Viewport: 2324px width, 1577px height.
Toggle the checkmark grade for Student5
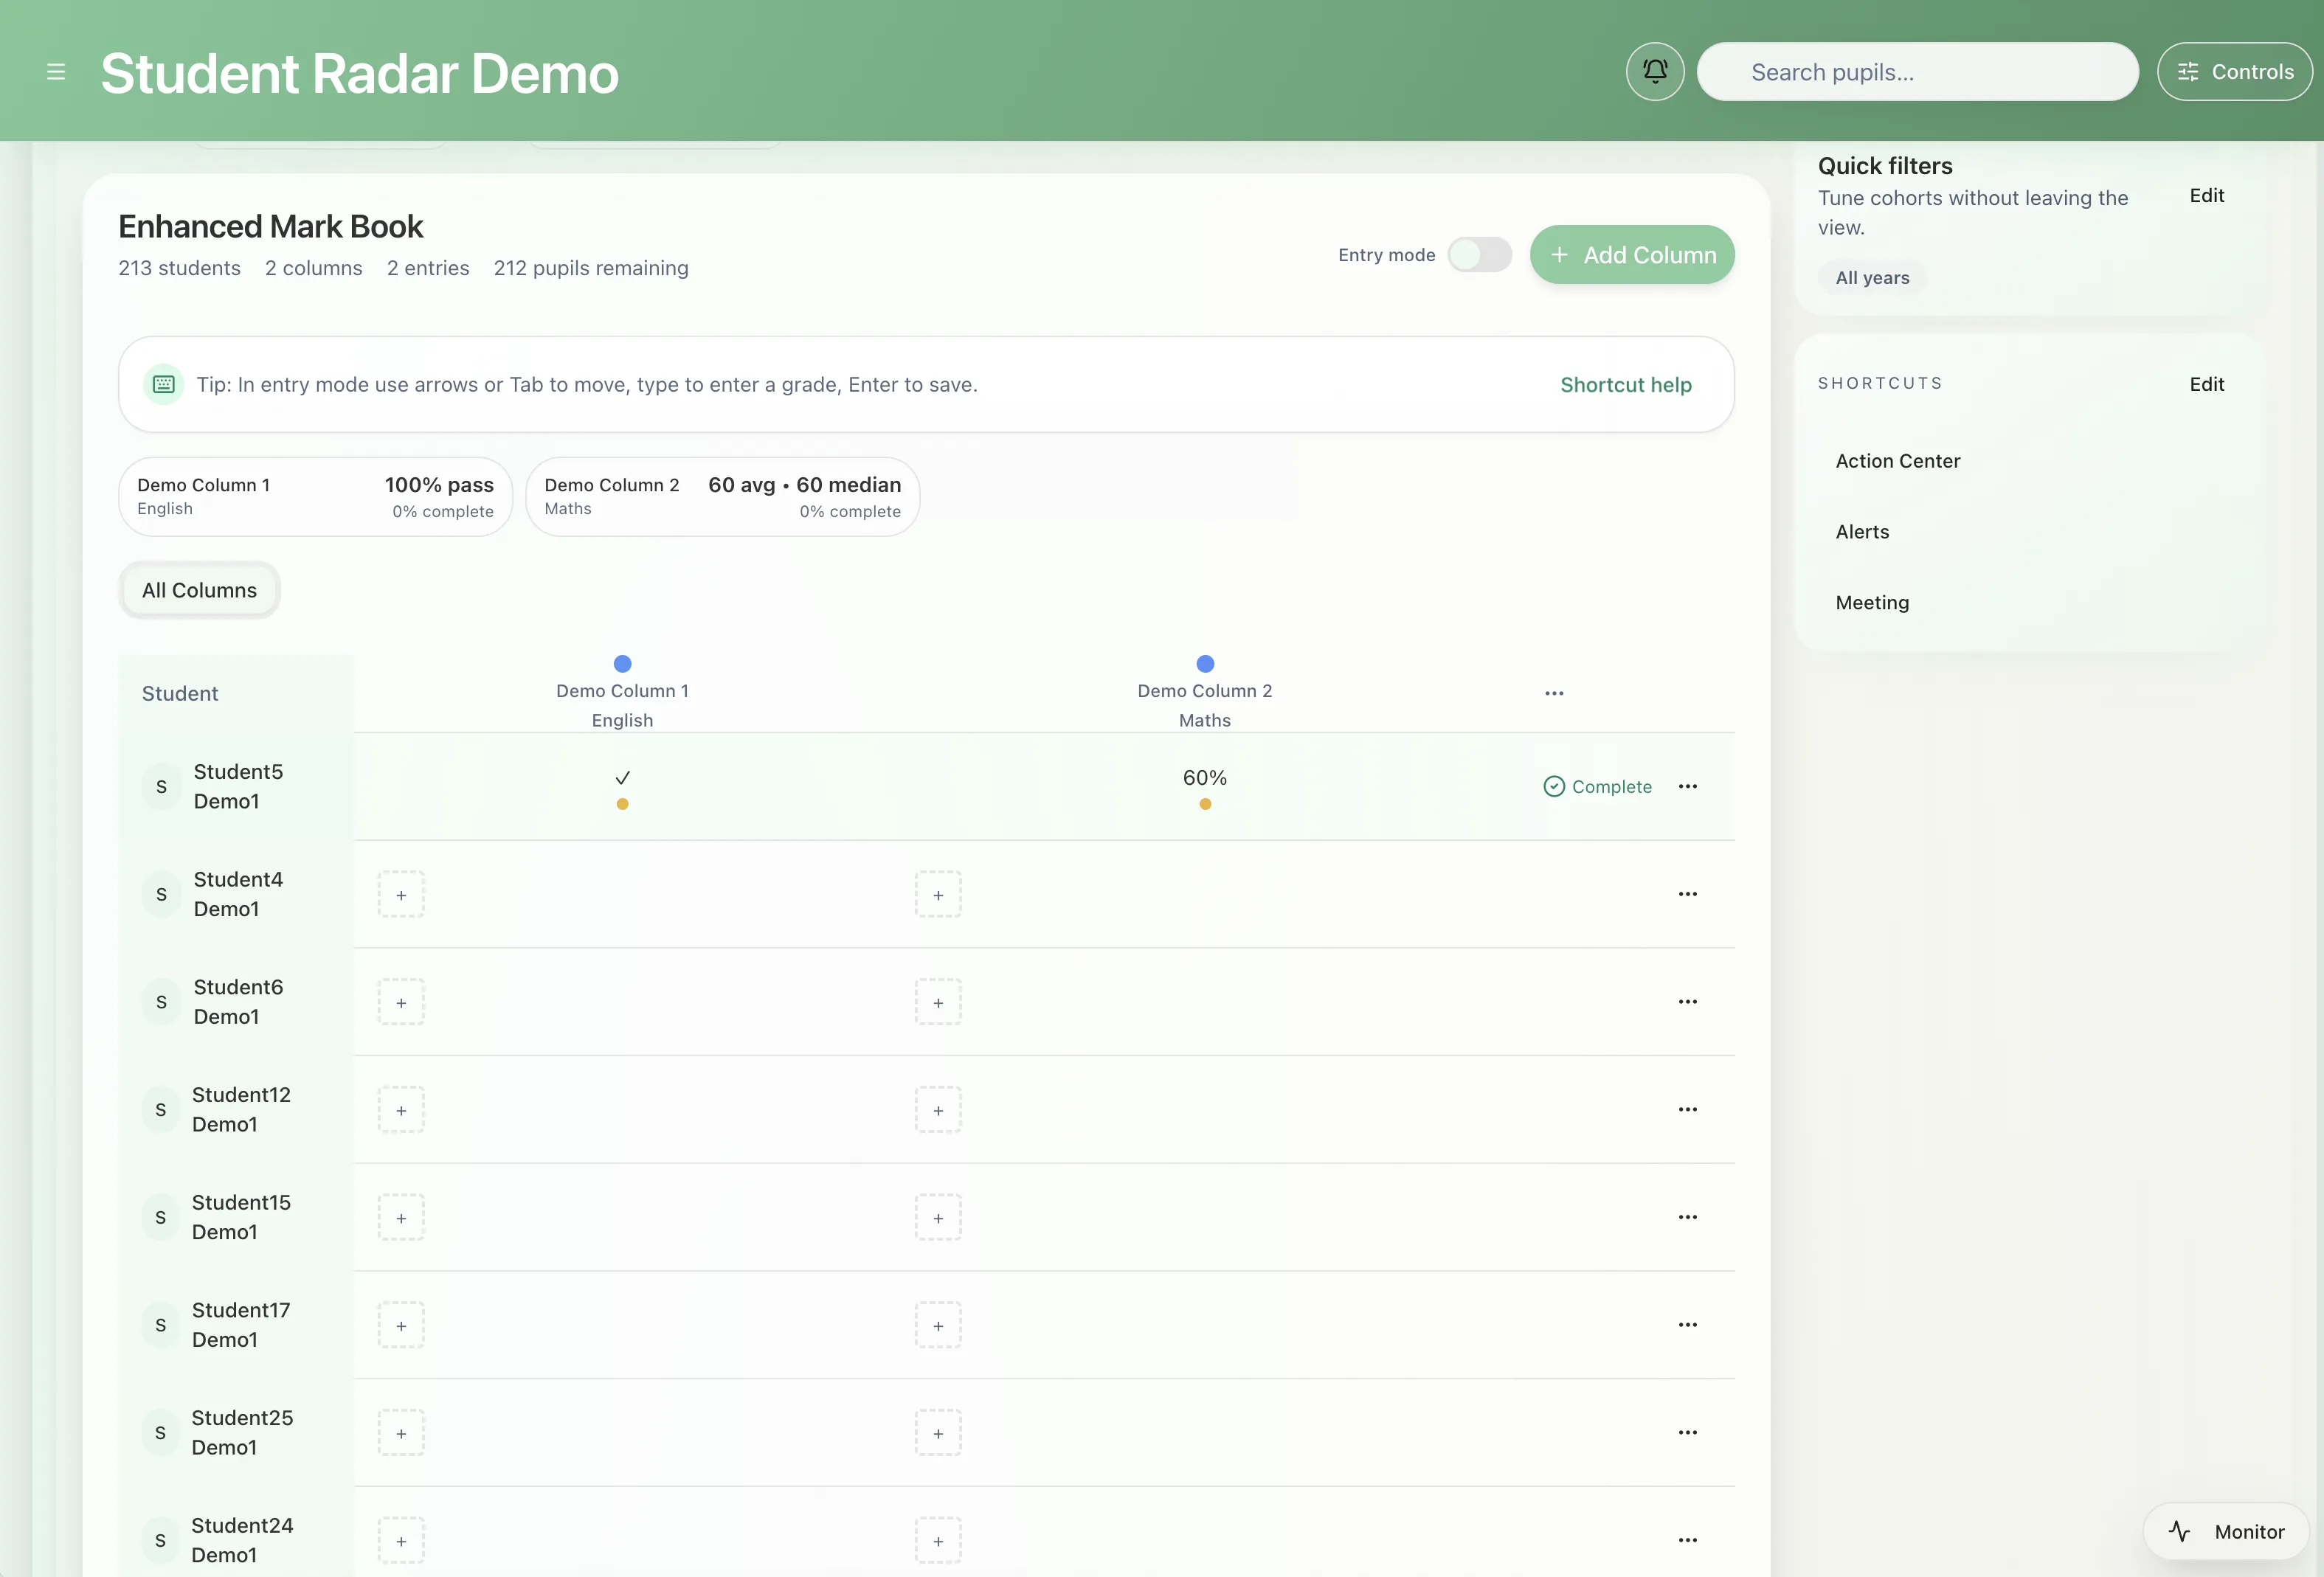622,778
